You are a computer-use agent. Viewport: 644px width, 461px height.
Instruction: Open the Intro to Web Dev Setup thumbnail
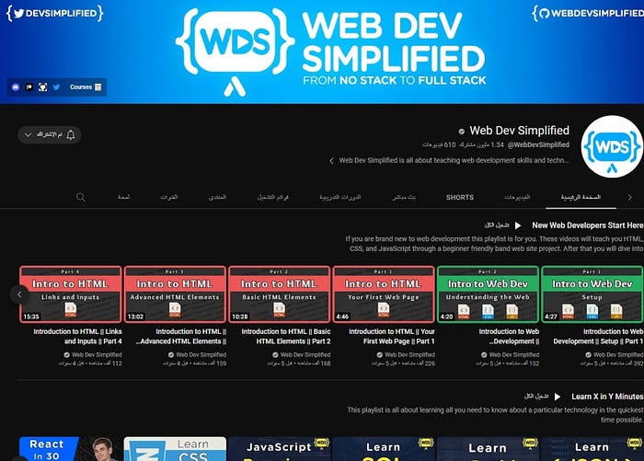pyautogui.click(x=592, y=294)
